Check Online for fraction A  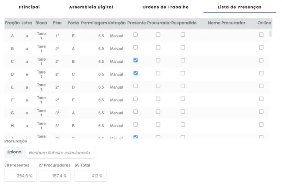point(261,34)
